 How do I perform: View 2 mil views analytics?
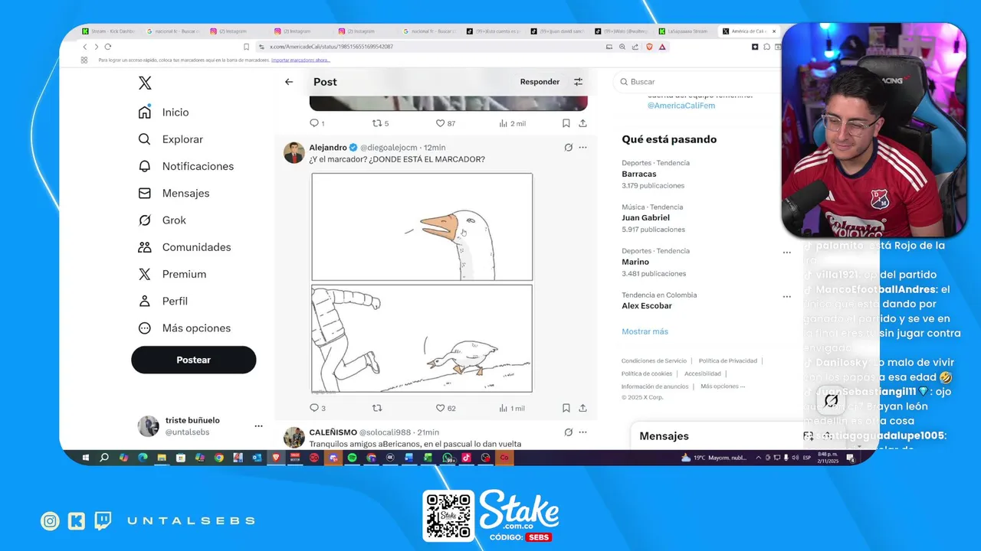click(x=512, y=123)
